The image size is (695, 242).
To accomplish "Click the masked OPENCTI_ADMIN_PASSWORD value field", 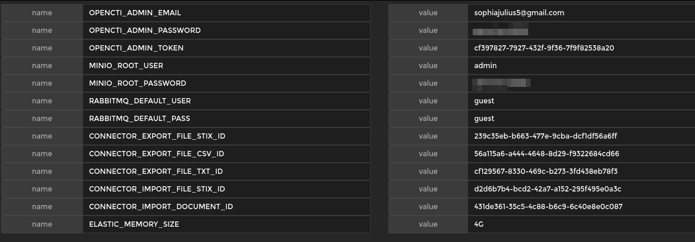I will (x=581, y=31).
